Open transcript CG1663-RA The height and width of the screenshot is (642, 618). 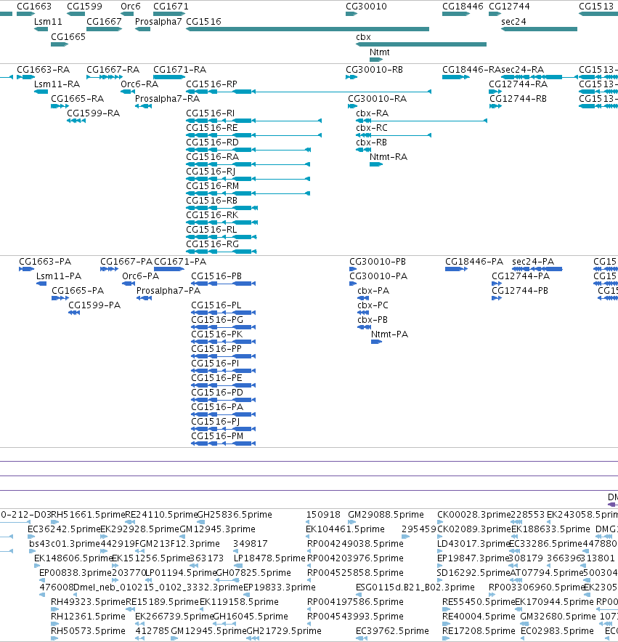point(25,77)
